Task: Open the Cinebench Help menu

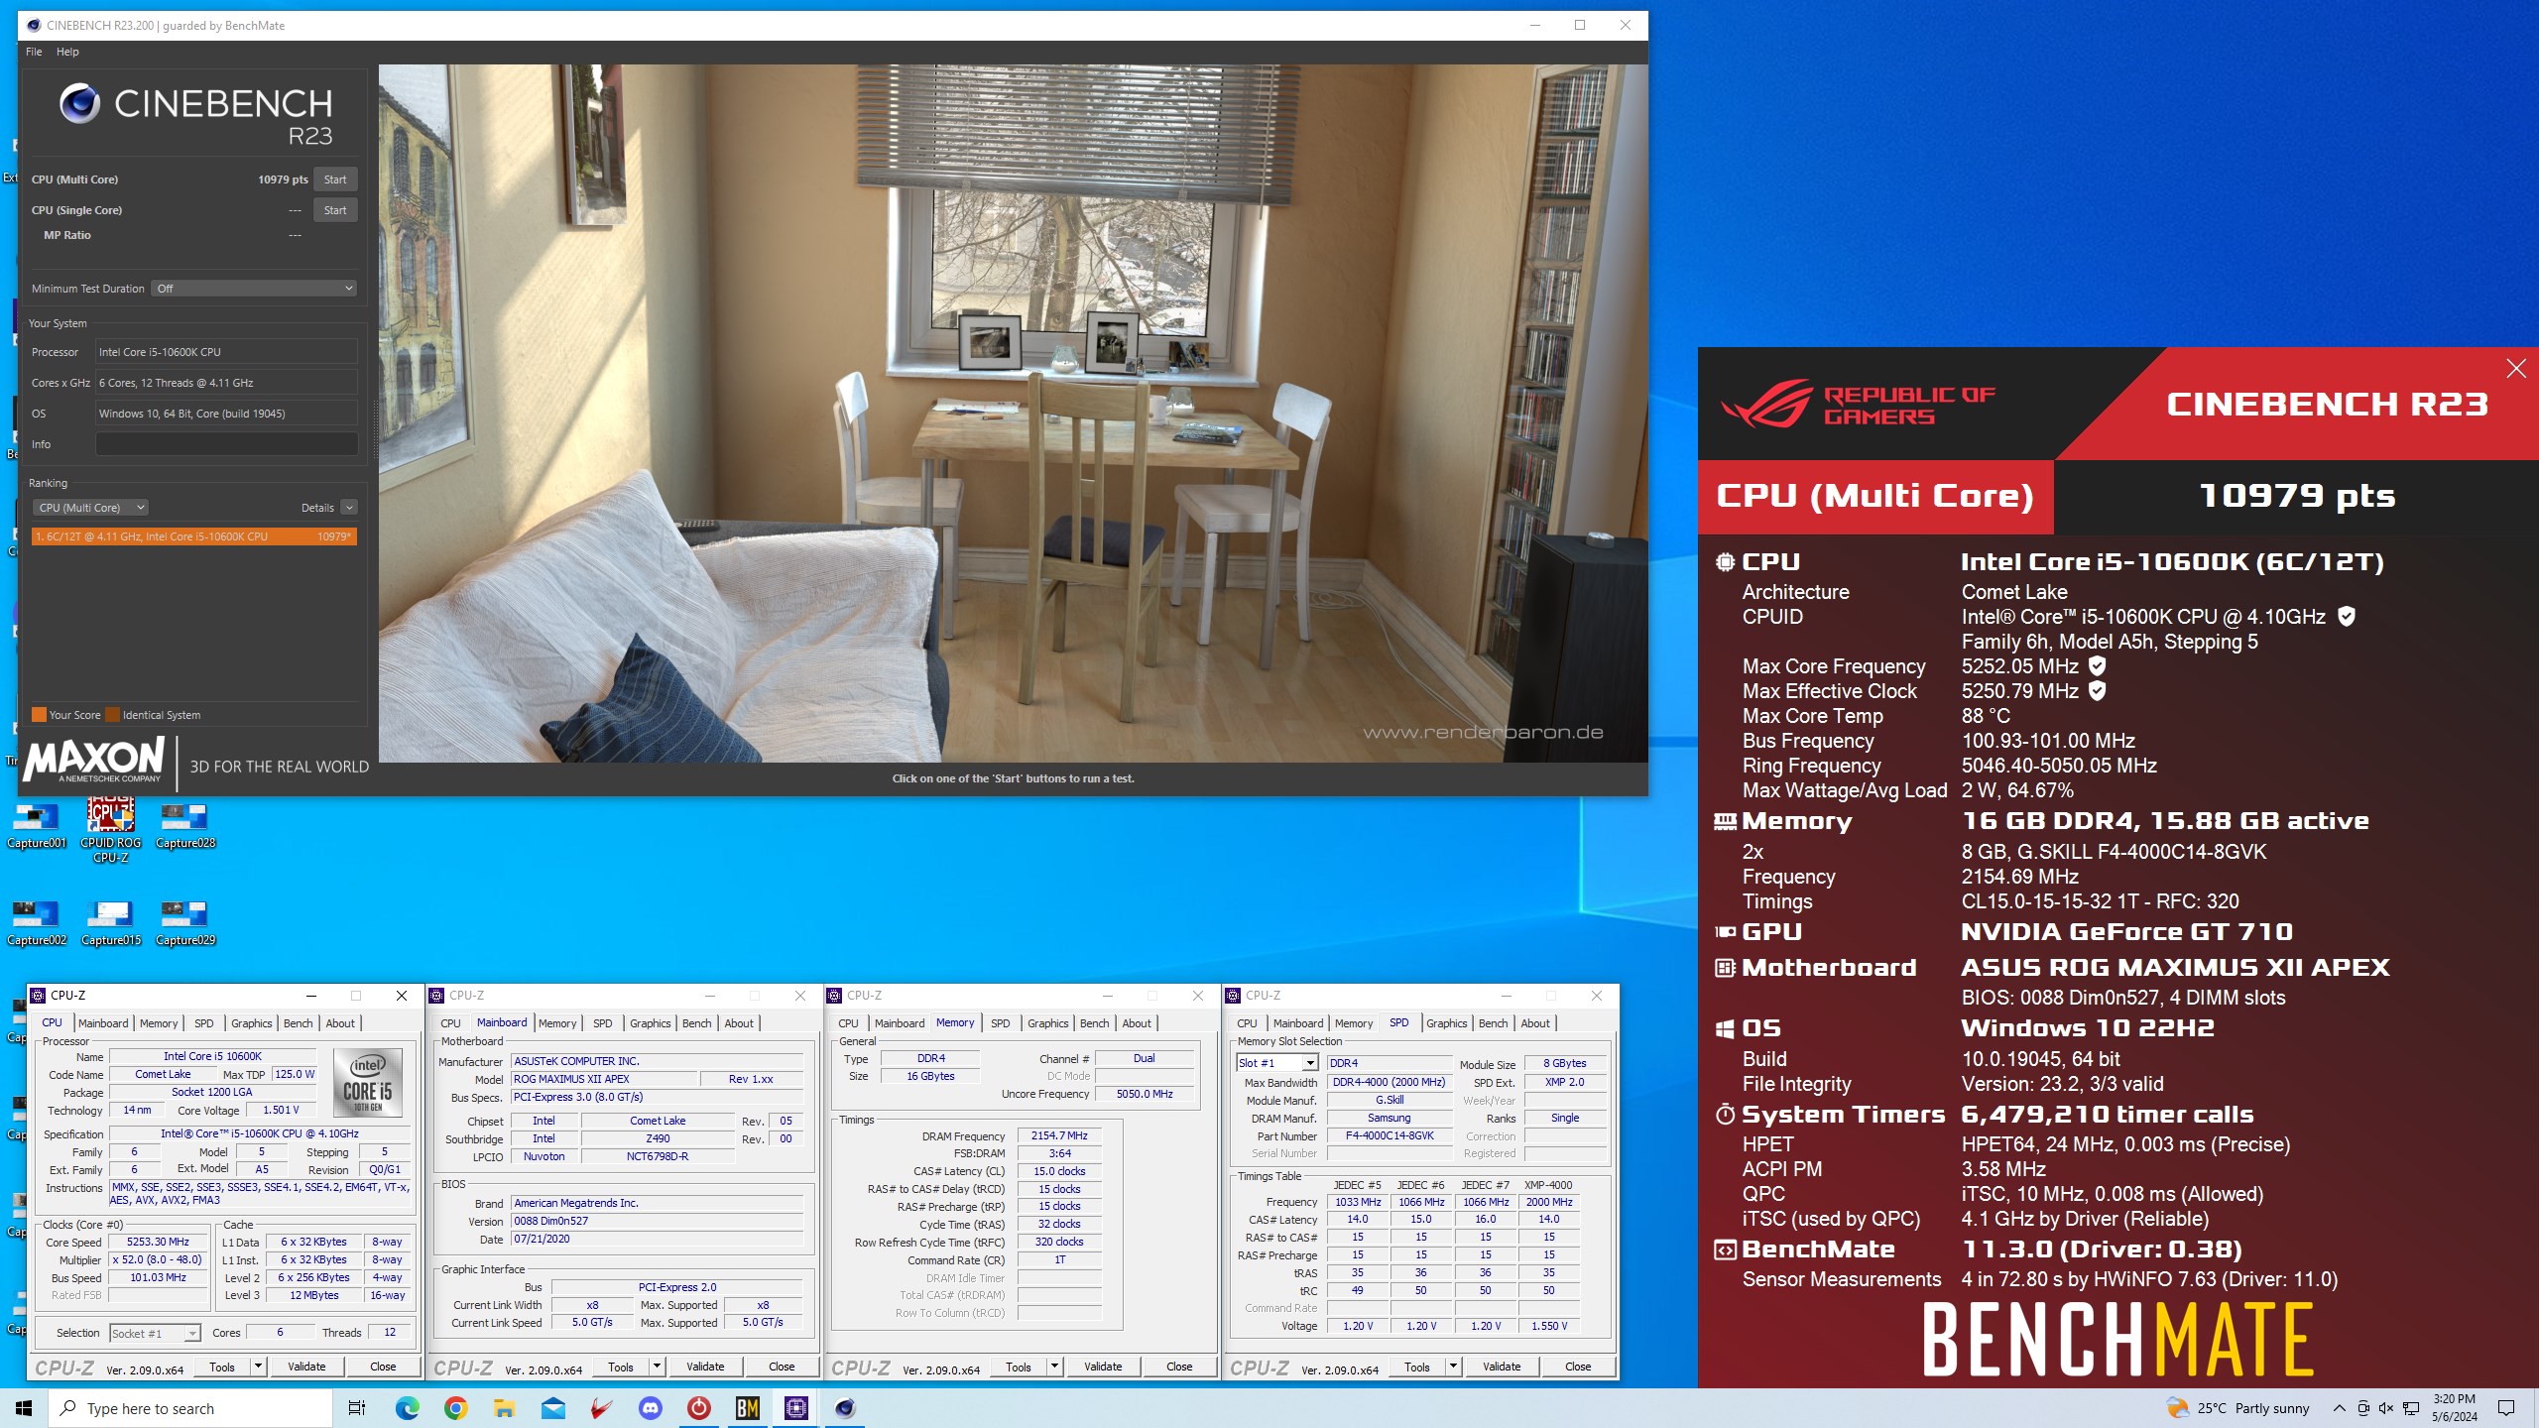Action: point(67,52)
